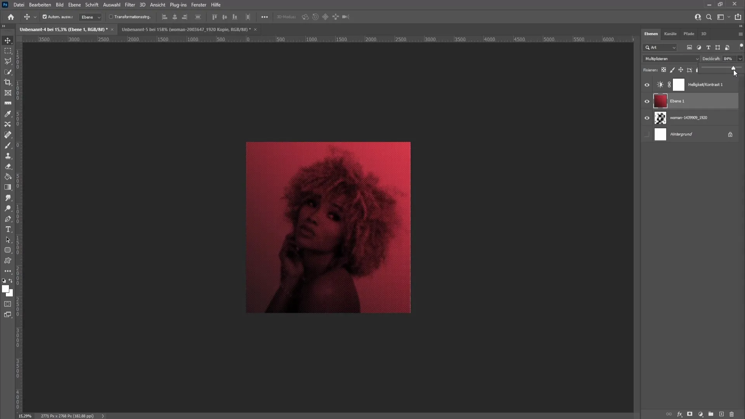The height and width of the screenshot is (419, 745).
Task: Open the Deckkraft opacity dropdown arrow
Action: pyautogui.click(x=740, y=59)
